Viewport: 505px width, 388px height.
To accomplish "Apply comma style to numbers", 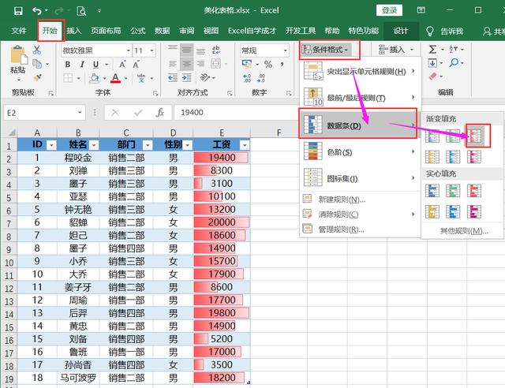I will click(x=282, y=64).
